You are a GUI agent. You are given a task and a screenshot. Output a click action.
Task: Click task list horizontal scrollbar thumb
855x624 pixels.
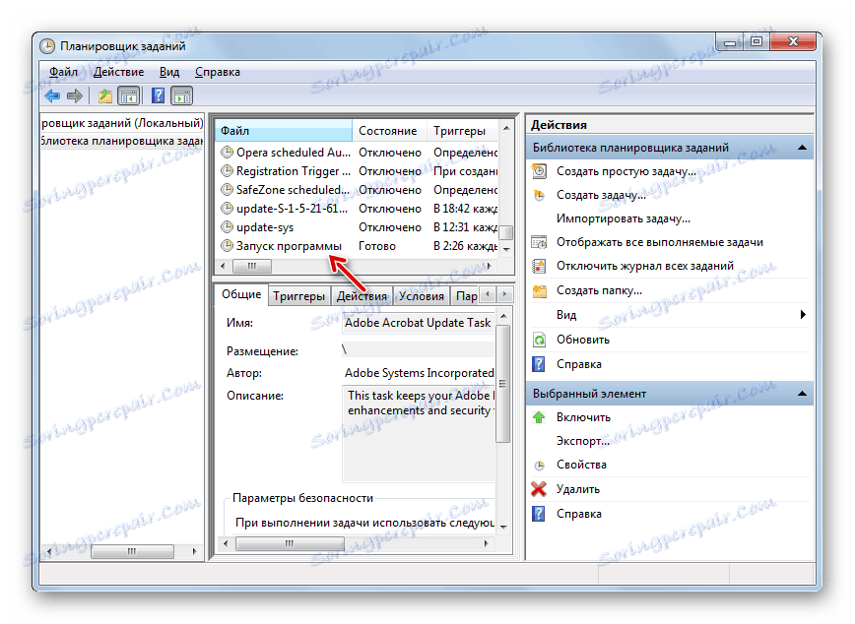(x=252, y=266)
